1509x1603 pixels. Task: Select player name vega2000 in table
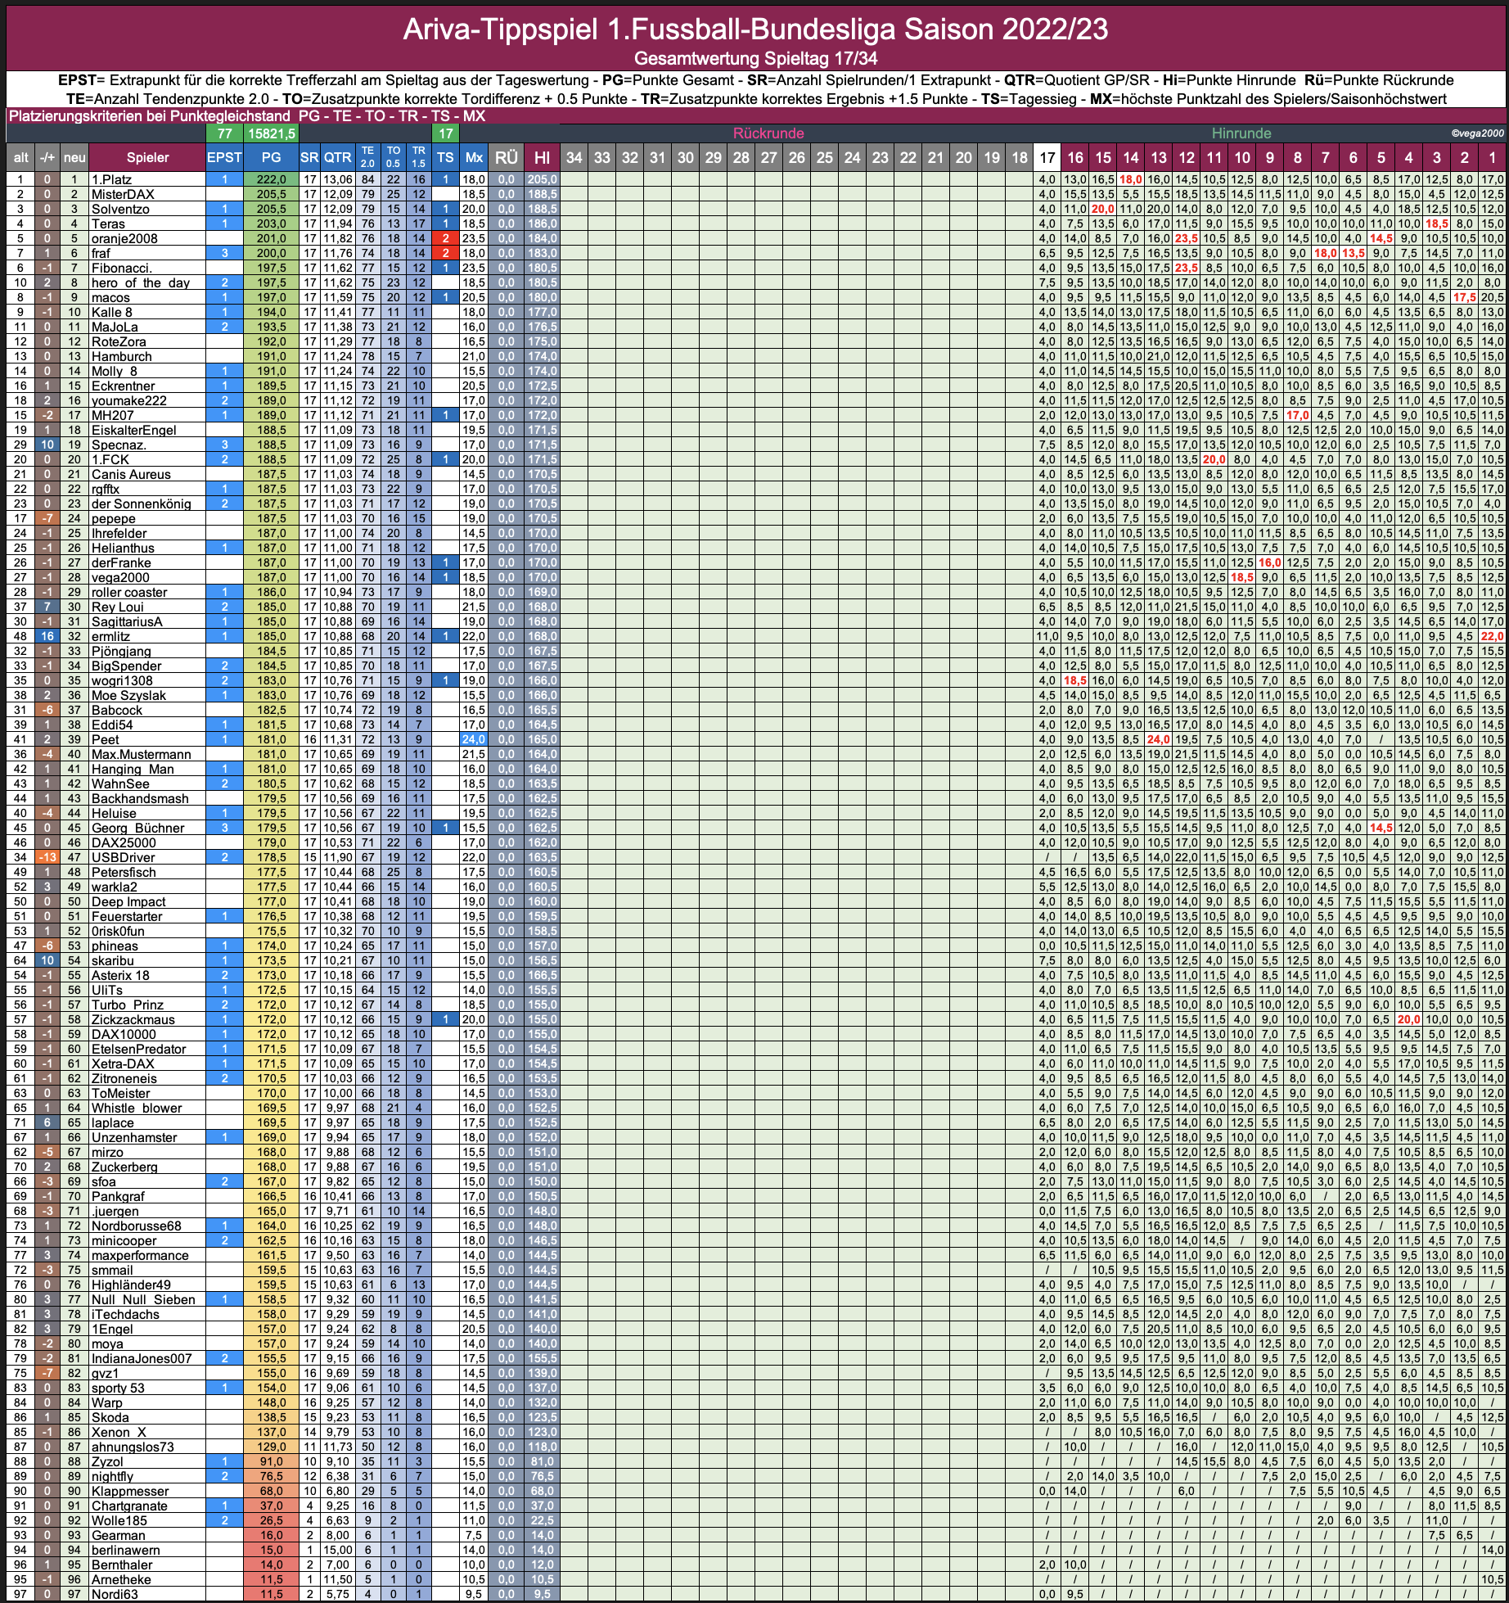point(120,577)
